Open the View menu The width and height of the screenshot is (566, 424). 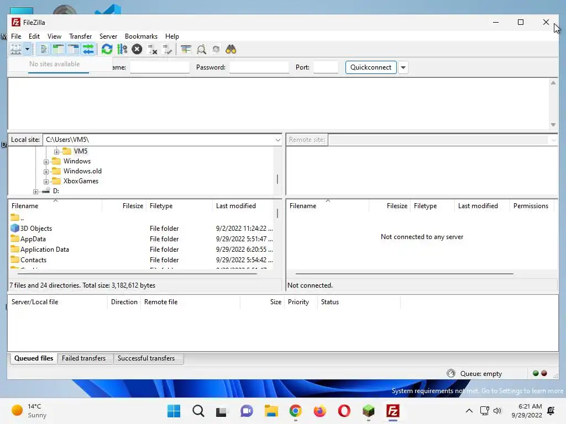click(55, 36)
